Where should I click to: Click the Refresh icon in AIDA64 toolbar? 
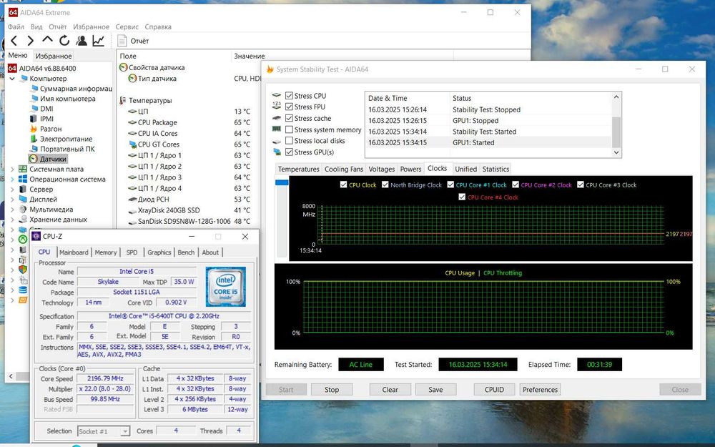point(64,41)
